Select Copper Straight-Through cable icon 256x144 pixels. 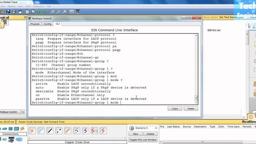coord(50,131)
